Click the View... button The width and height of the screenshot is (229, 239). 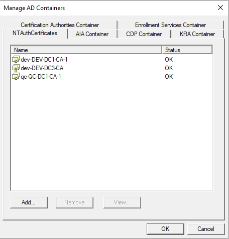point(122,202)
